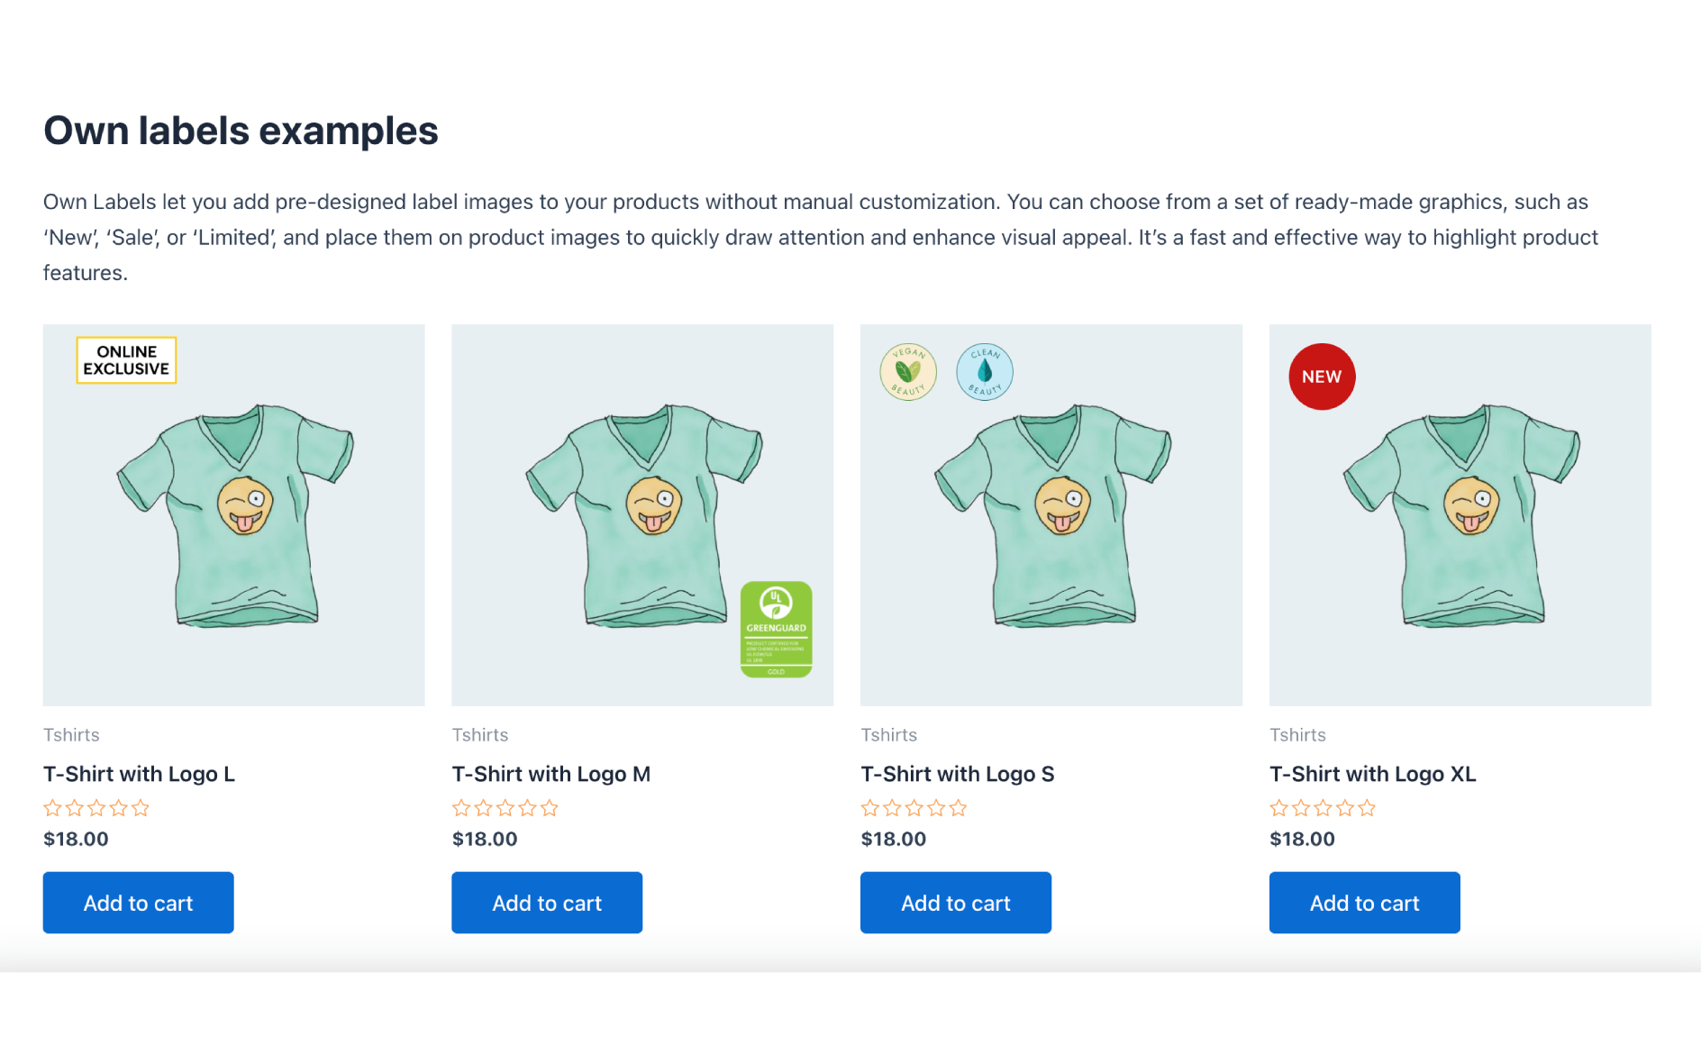Add T-Shirt with Logo M to cart
The image size is (1701, 1054).
pos(547,903)
